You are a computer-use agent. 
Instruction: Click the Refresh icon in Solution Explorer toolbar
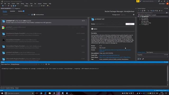(x=153, y=11)
